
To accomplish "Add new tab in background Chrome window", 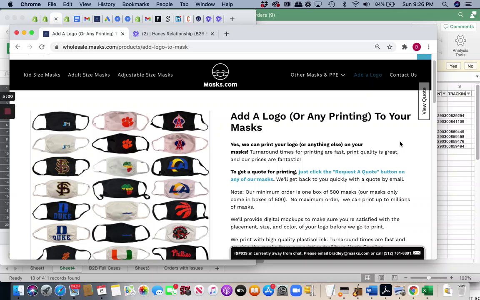I will (232, 19).
